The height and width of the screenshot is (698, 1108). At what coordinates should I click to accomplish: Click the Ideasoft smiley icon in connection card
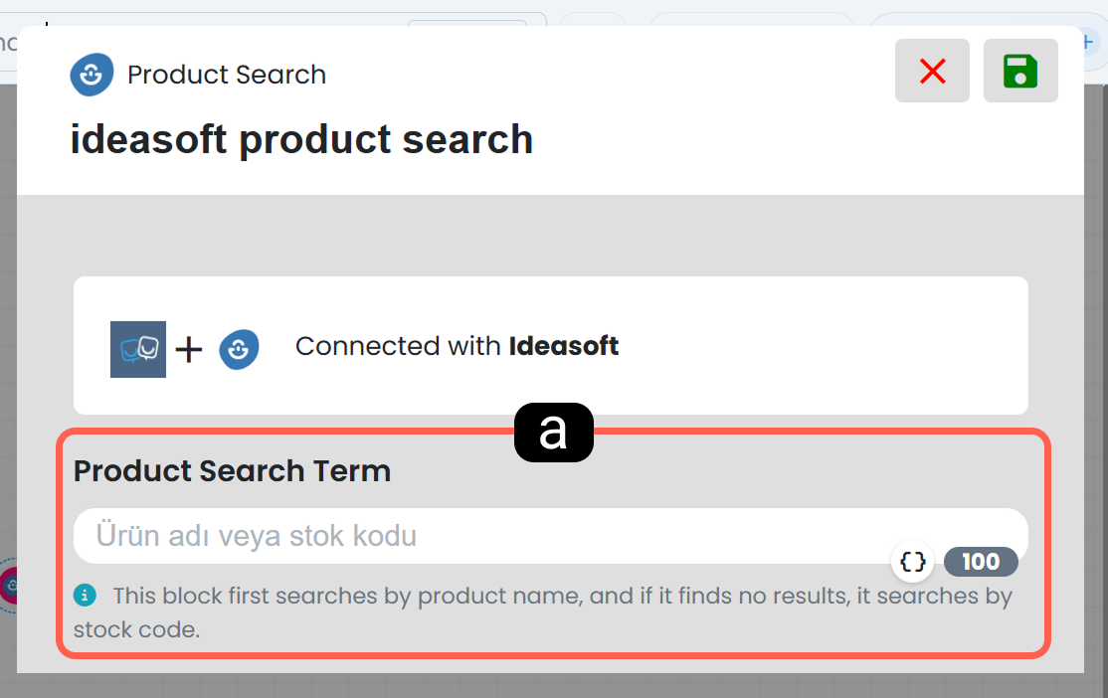[239, 349]
